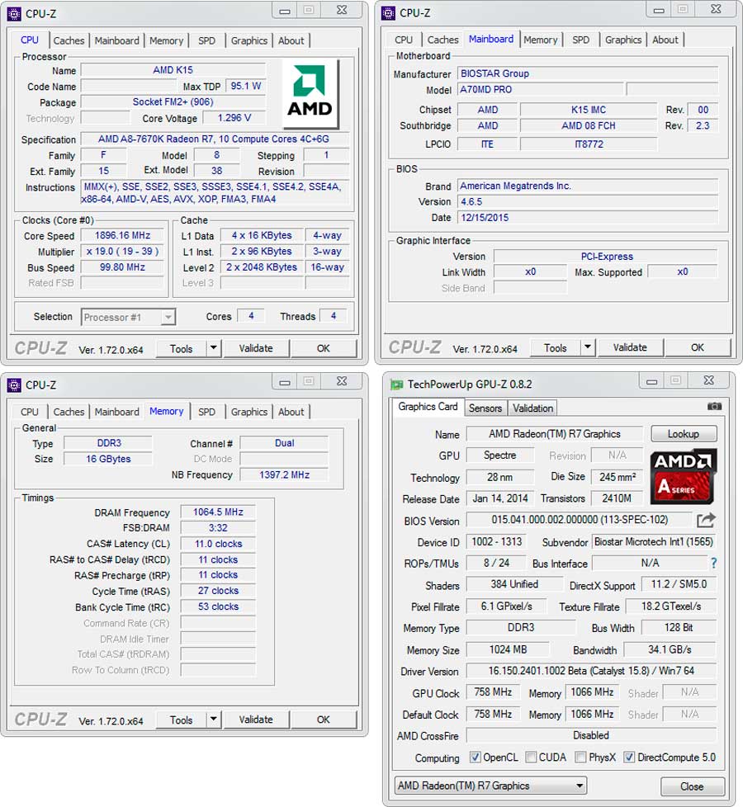Click the "1896.16 MHz" core speed value
743x807 pixels.
[122, 236]
